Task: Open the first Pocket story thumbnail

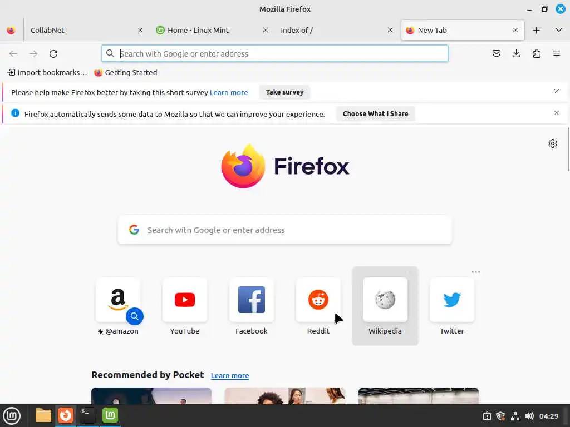Action: click(151, 396)
